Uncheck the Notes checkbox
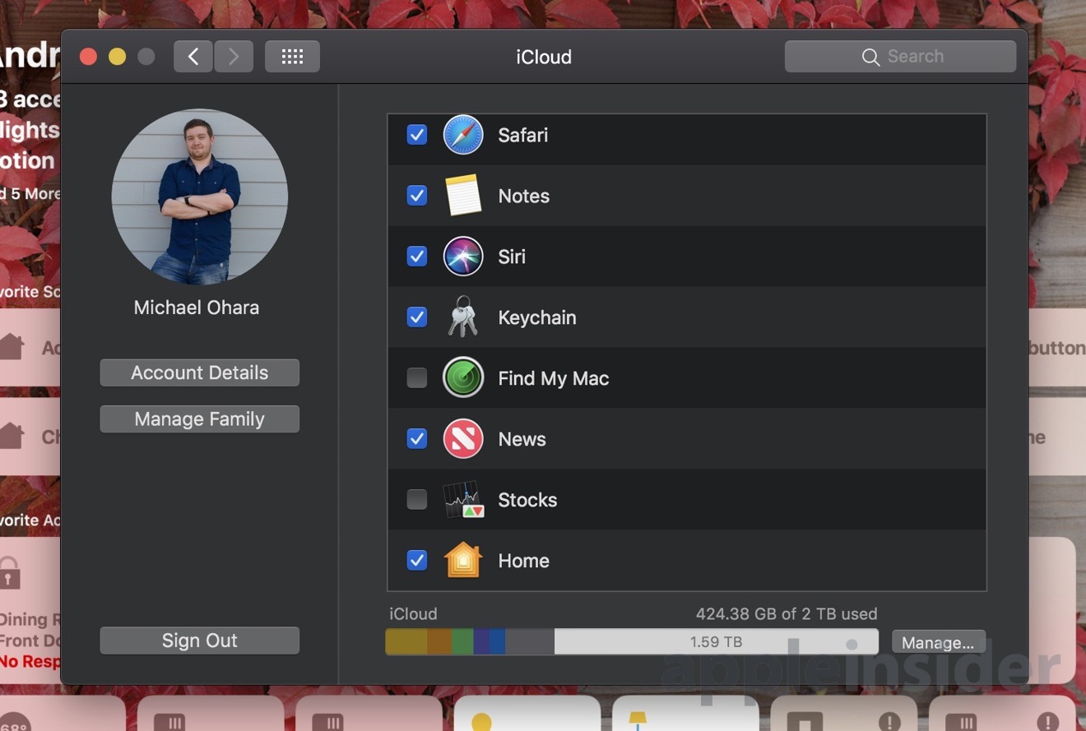This screenshot has height=731, width=1086. (417, 196)
